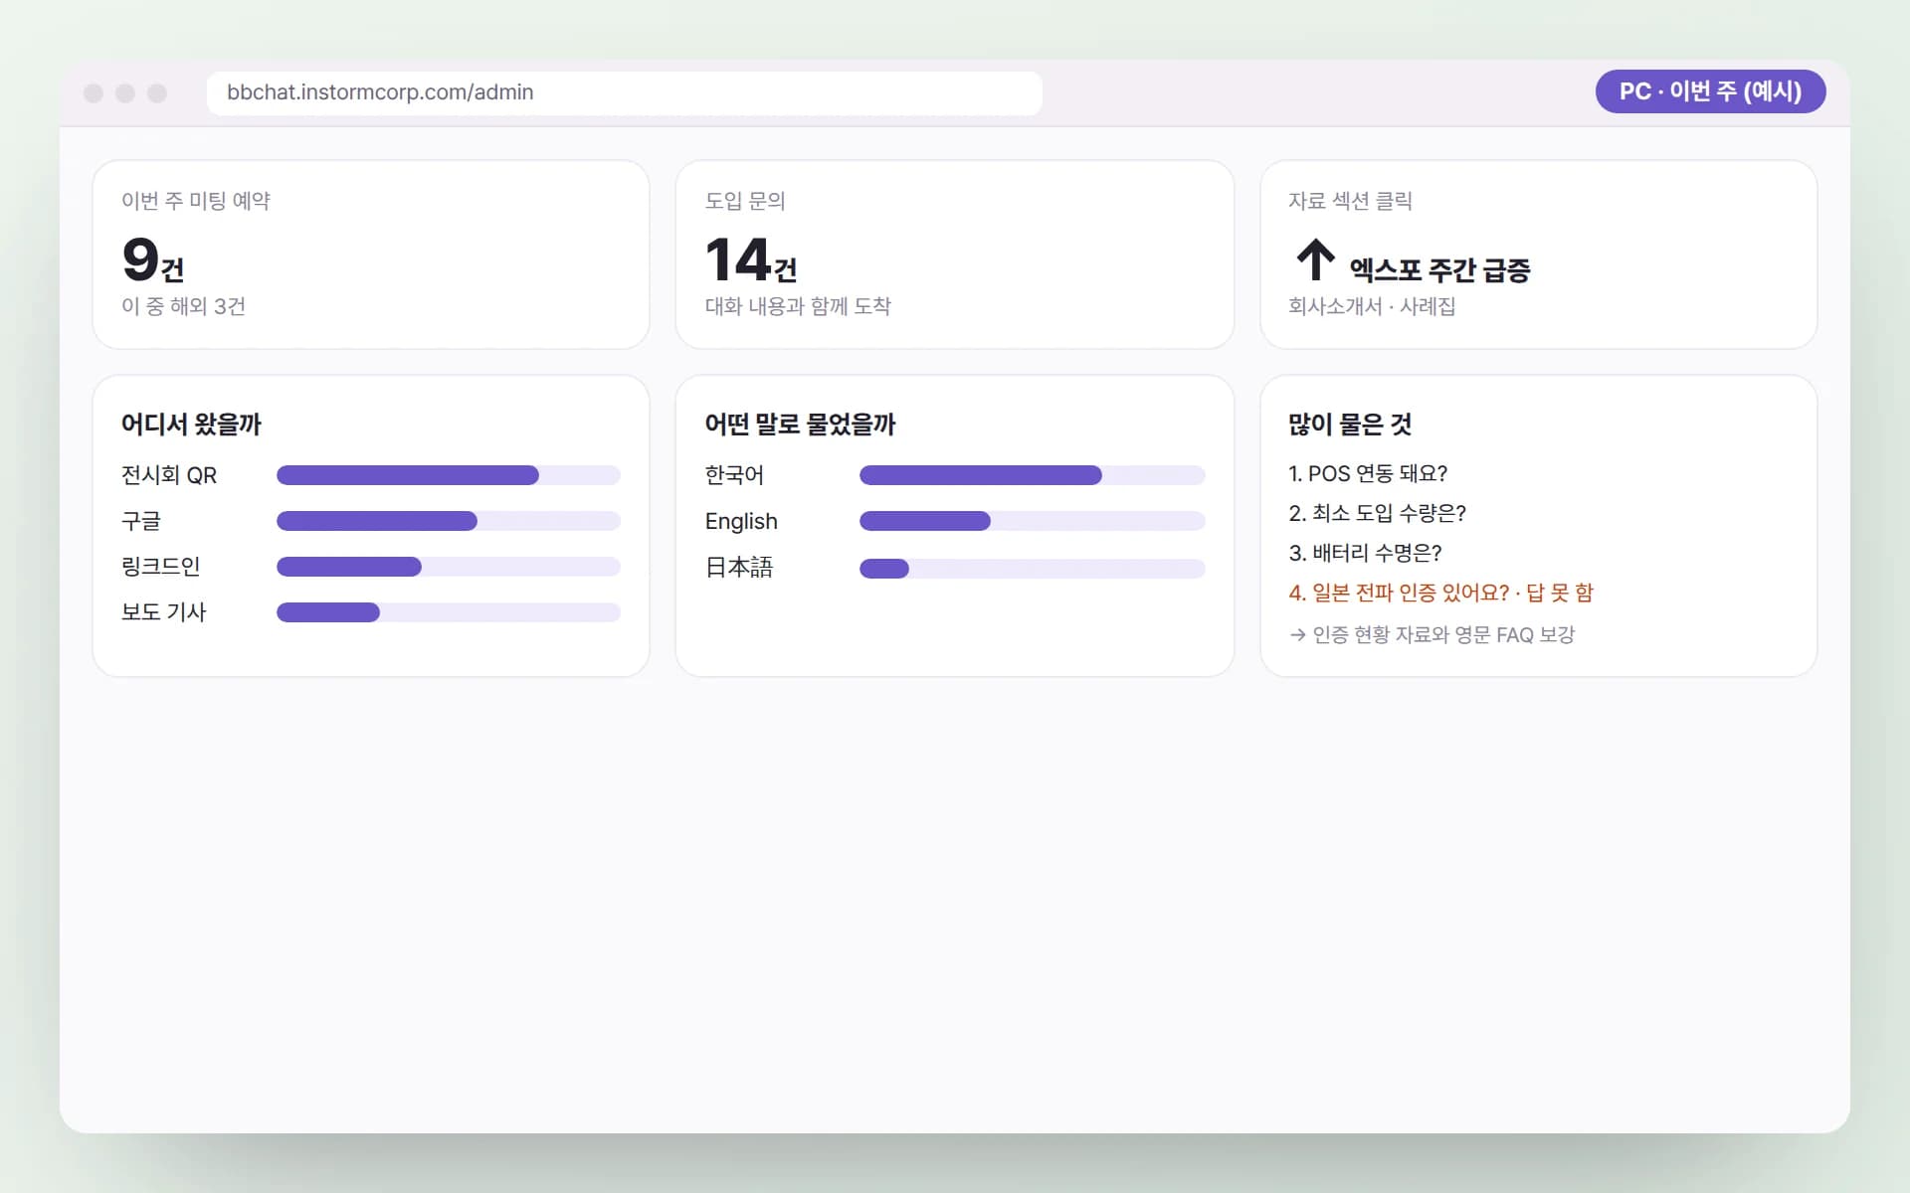Screen dimensions: 1910x1193
Task: Click the PC · 이번 주 (예시) badge
Action: (1710, 91)
